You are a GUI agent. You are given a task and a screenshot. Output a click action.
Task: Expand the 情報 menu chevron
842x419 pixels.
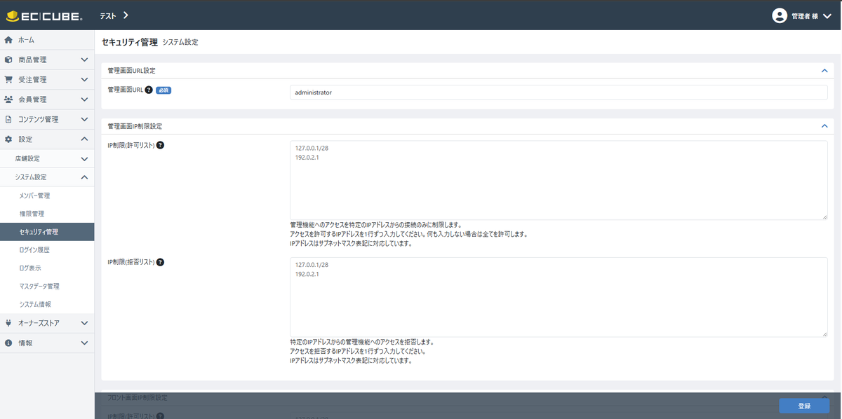[84, 343]
